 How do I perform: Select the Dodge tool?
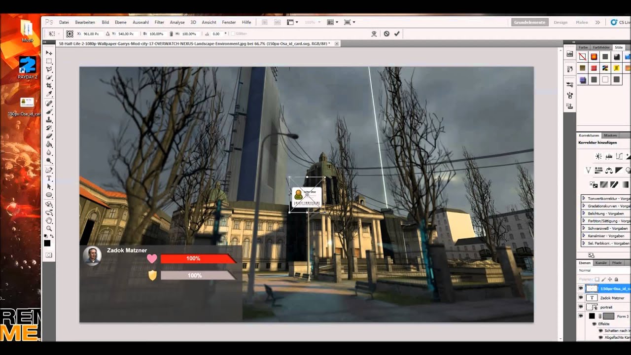click(49, 161)
